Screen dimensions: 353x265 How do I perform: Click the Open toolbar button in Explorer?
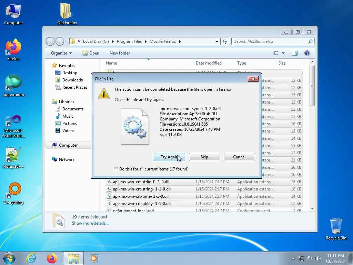[91, 53]
